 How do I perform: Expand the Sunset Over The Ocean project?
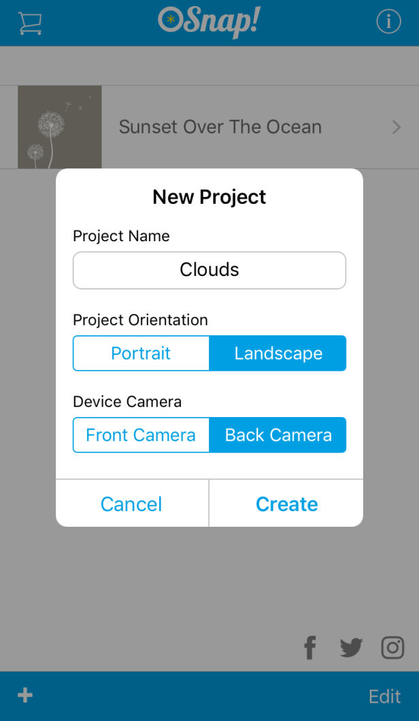[398, 127]
